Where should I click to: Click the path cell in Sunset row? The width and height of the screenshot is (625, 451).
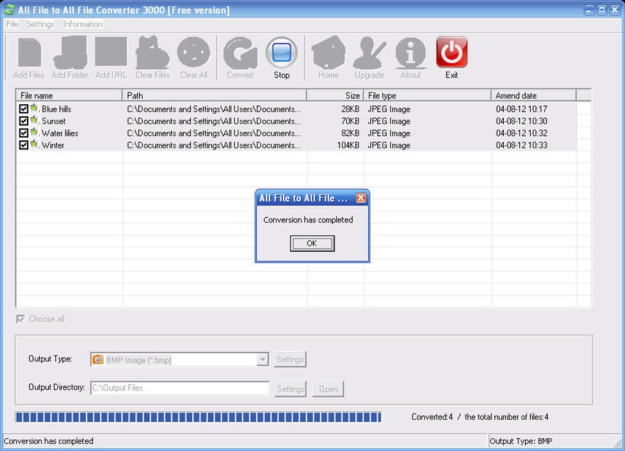[214, 121]
